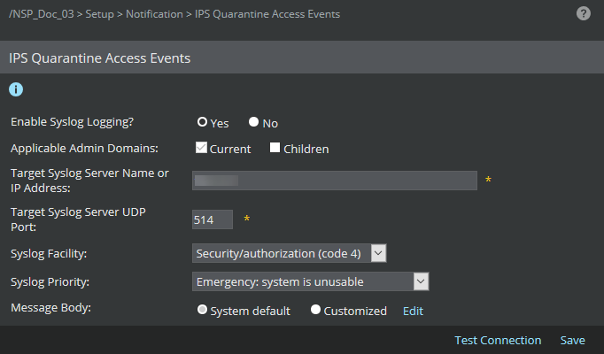Click the Setup breadcrumb item
This screenshot has height=354, width=604.
click(99, 14)
